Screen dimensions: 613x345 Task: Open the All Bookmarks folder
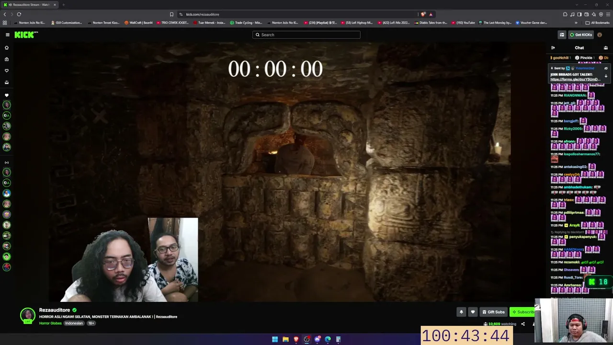pyautogui.click(x=598, y=23)
